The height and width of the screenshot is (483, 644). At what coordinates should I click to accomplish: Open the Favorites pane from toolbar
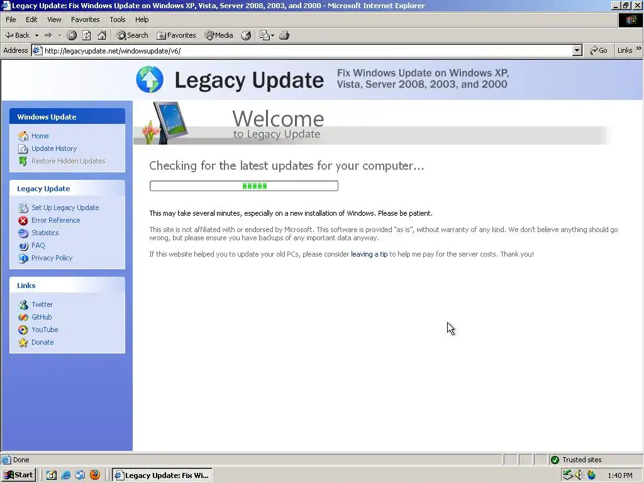tap(176, 35)
